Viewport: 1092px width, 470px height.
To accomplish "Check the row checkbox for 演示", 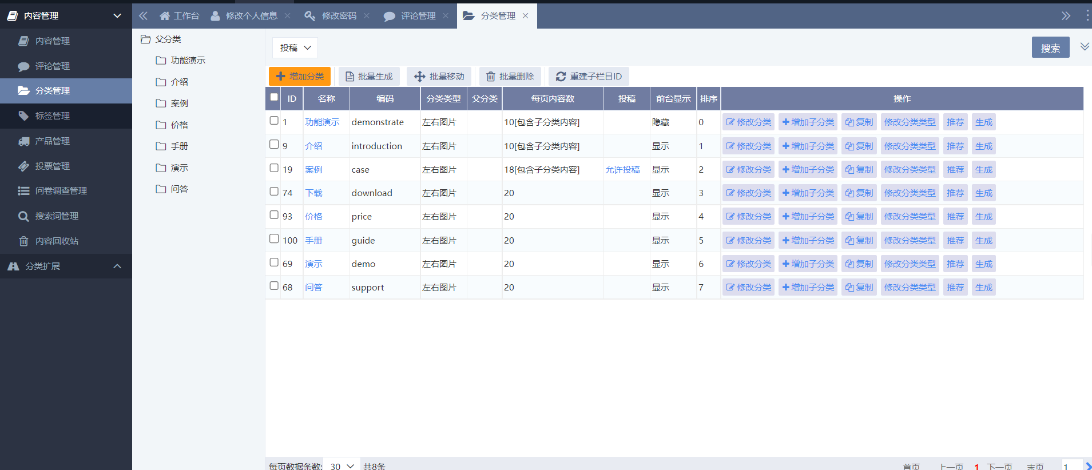I will click(274, 262).
